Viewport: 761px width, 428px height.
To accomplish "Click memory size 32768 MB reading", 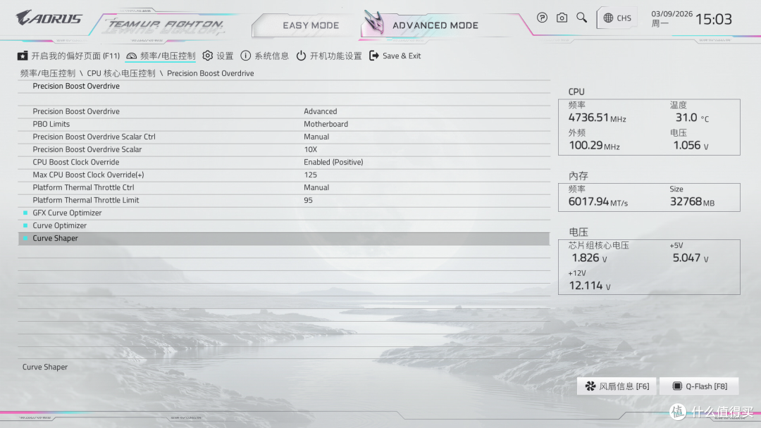I will click(x=692, y=201).
